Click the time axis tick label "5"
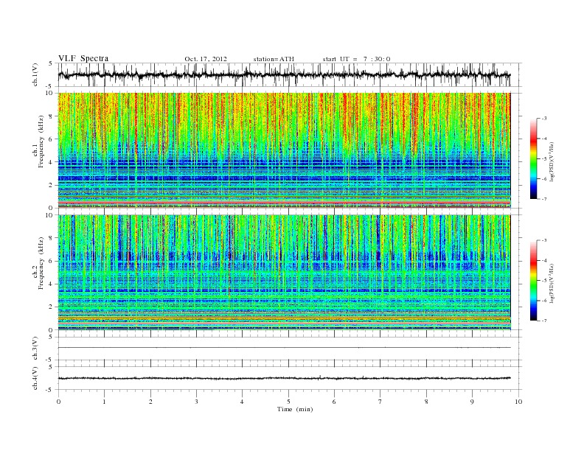This screenshot has height=451, width=584. [288, 402]
